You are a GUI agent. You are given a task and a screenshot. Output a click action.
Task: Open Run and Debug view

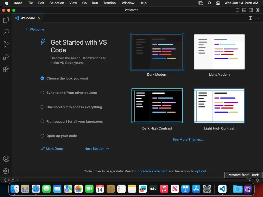click(x=6, y=57)
